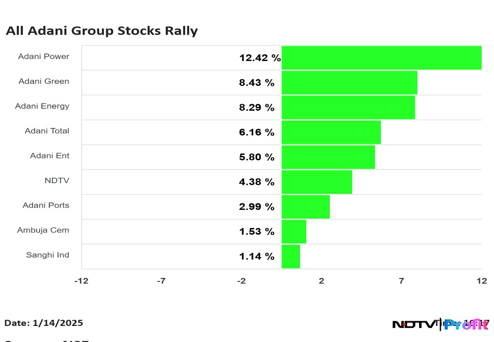The image size is (494, 342).
Task: Select the NDTV green bar
Action: tap(317, 182)
